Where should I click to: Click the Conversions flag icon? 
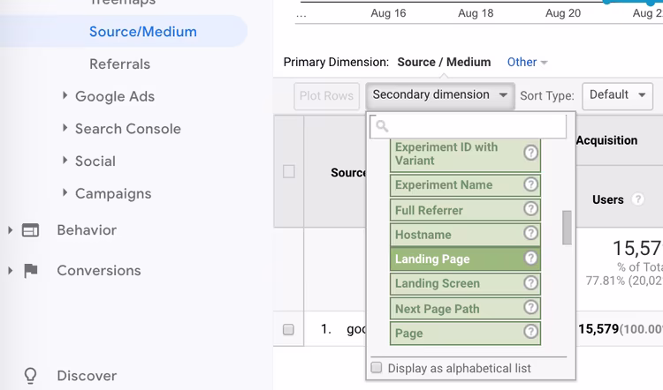pyautogui.click(x=30, y=271)
